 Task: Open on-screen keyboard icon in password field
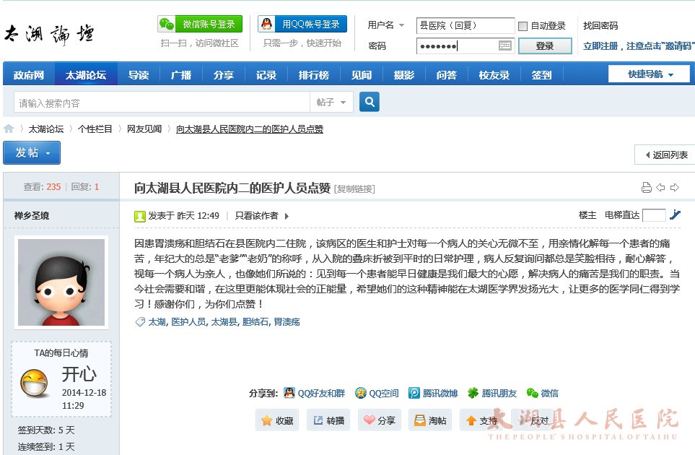point(505,46)
